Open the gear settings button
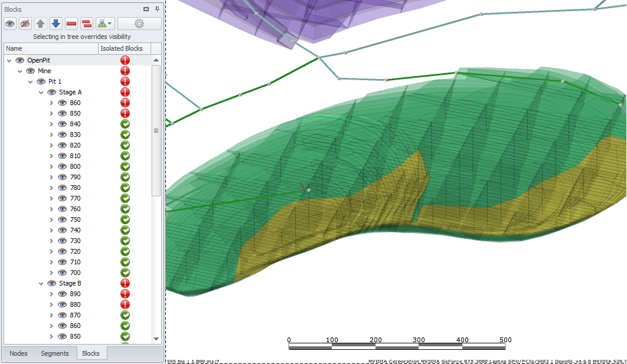This screenshot has height=364, width=627. click(x=139, y=24)
